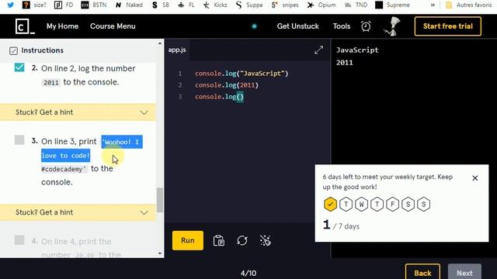This screenshot has width=497, height=279.
Task: Open the Tools menu
Action: (x=342, y=26)
